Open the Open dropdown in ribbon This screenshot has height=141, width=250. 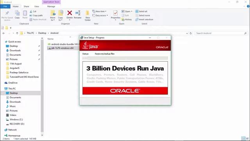point(127,11)
